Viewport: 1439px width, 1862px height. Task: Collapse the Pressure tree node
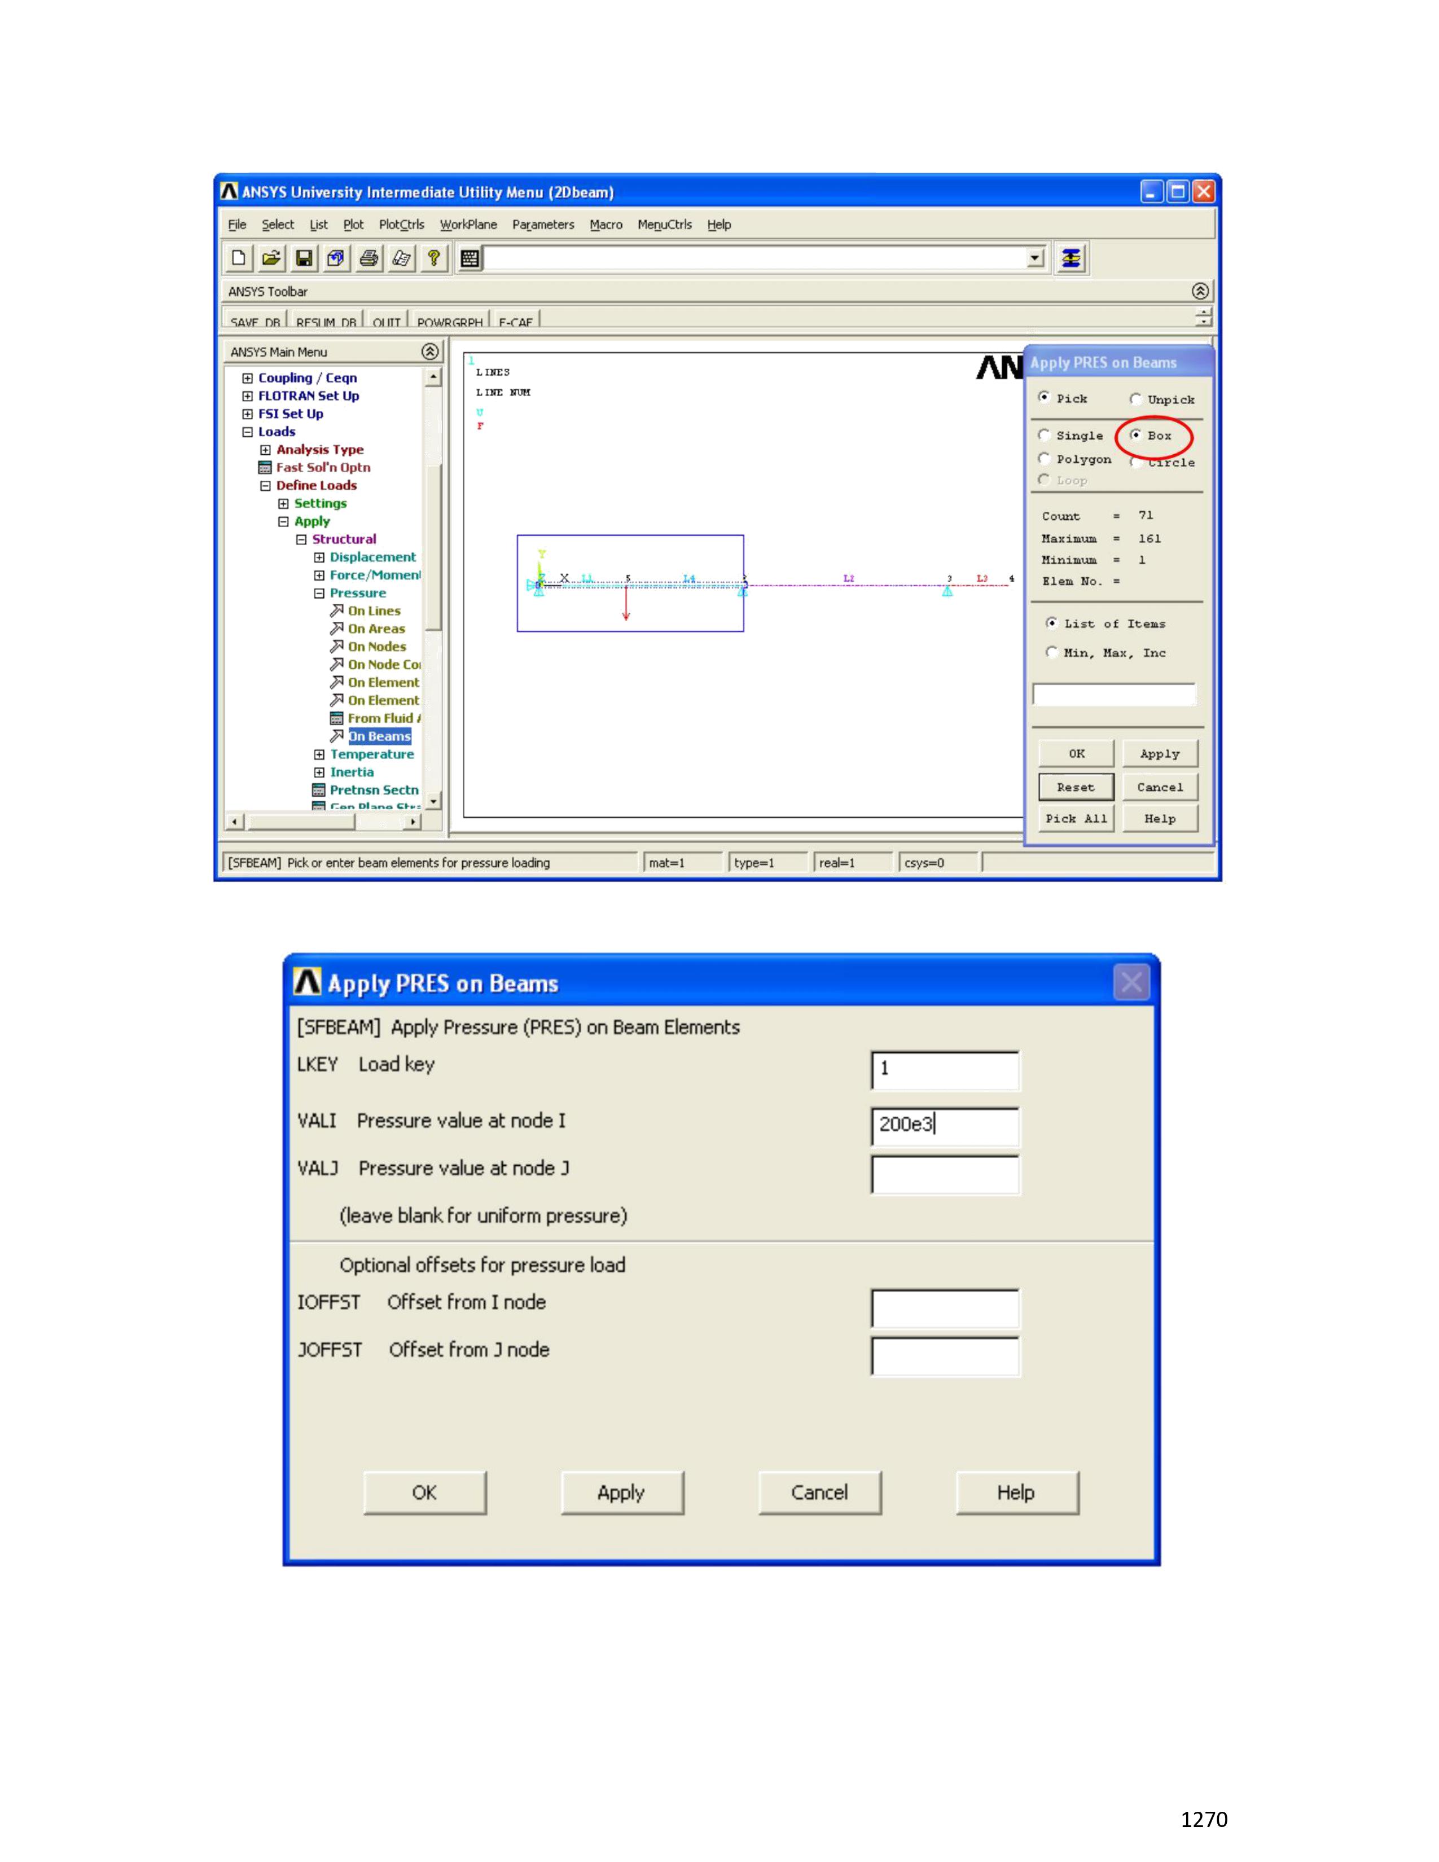click(319, 594)
